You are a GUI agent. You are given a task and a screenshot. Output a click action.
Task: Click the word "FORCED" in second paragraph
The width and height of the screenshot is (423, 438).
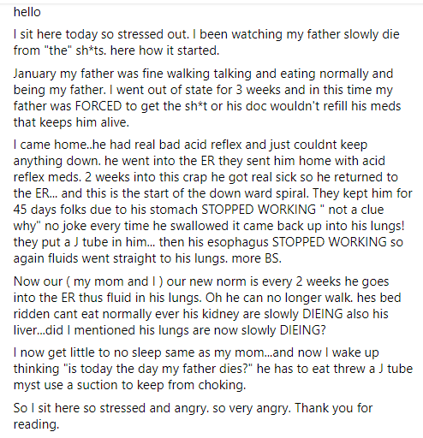point(98,106)
